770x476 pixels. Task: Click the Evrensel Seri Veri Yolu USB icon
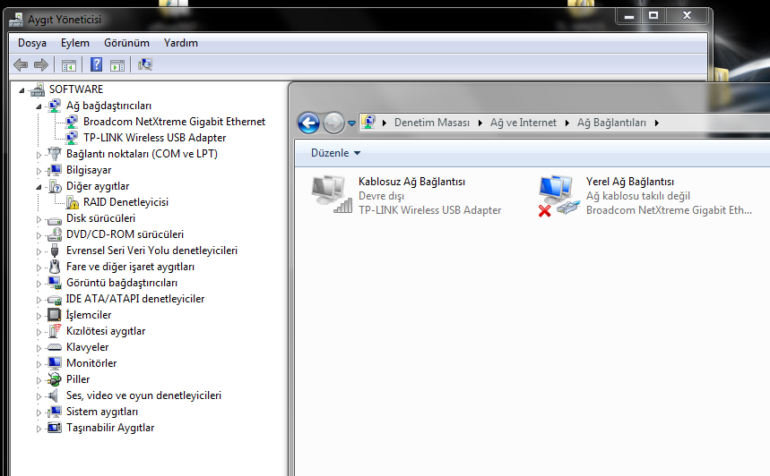coord(55,251)
